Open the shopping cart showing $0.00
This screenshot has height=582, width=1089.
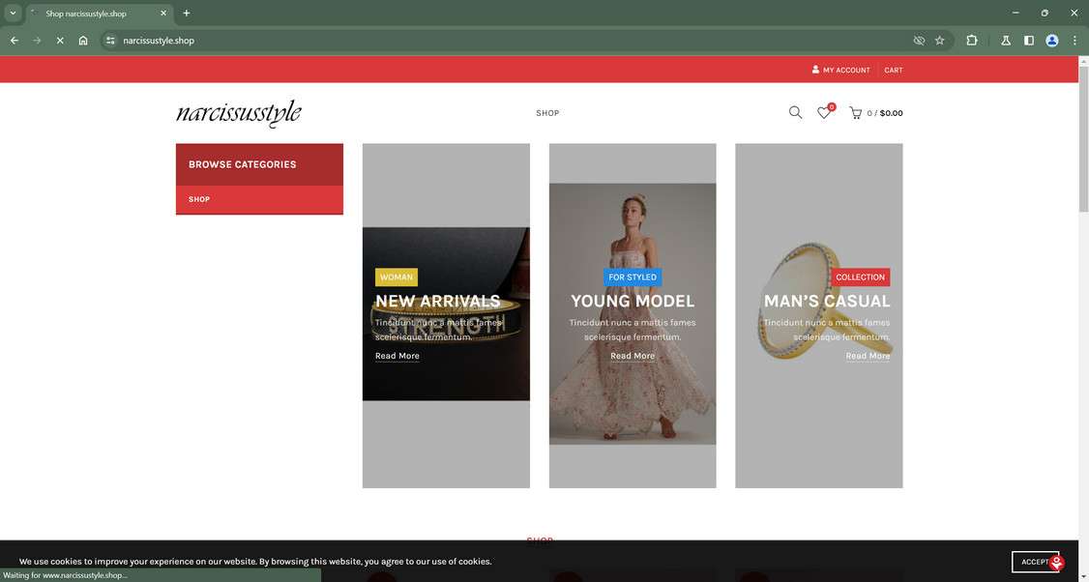[876, 113]
